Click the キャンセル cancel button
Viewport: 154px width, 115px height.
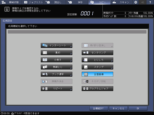coord(118,108)
